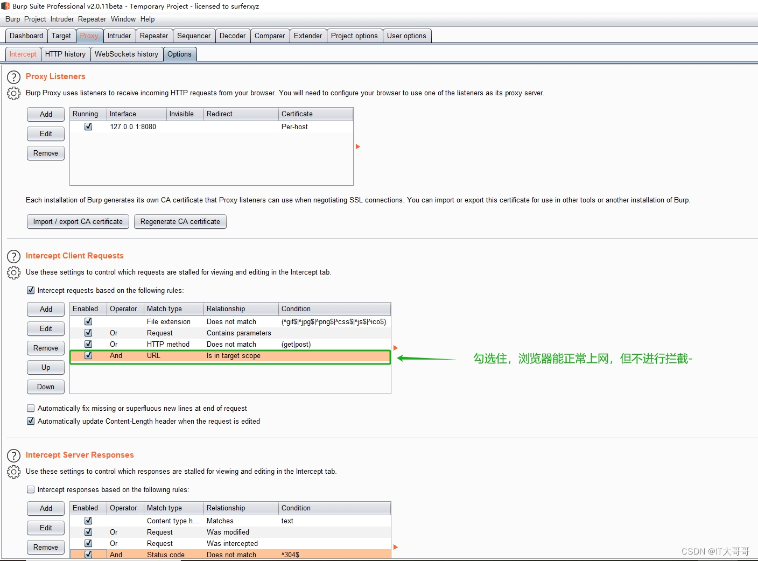Open the Project menu
This screenshot has height=561, width=758.
pos(35,19)
